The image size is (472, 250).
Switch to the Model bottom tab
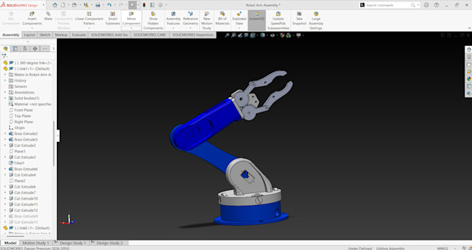[x=10, y=243]
